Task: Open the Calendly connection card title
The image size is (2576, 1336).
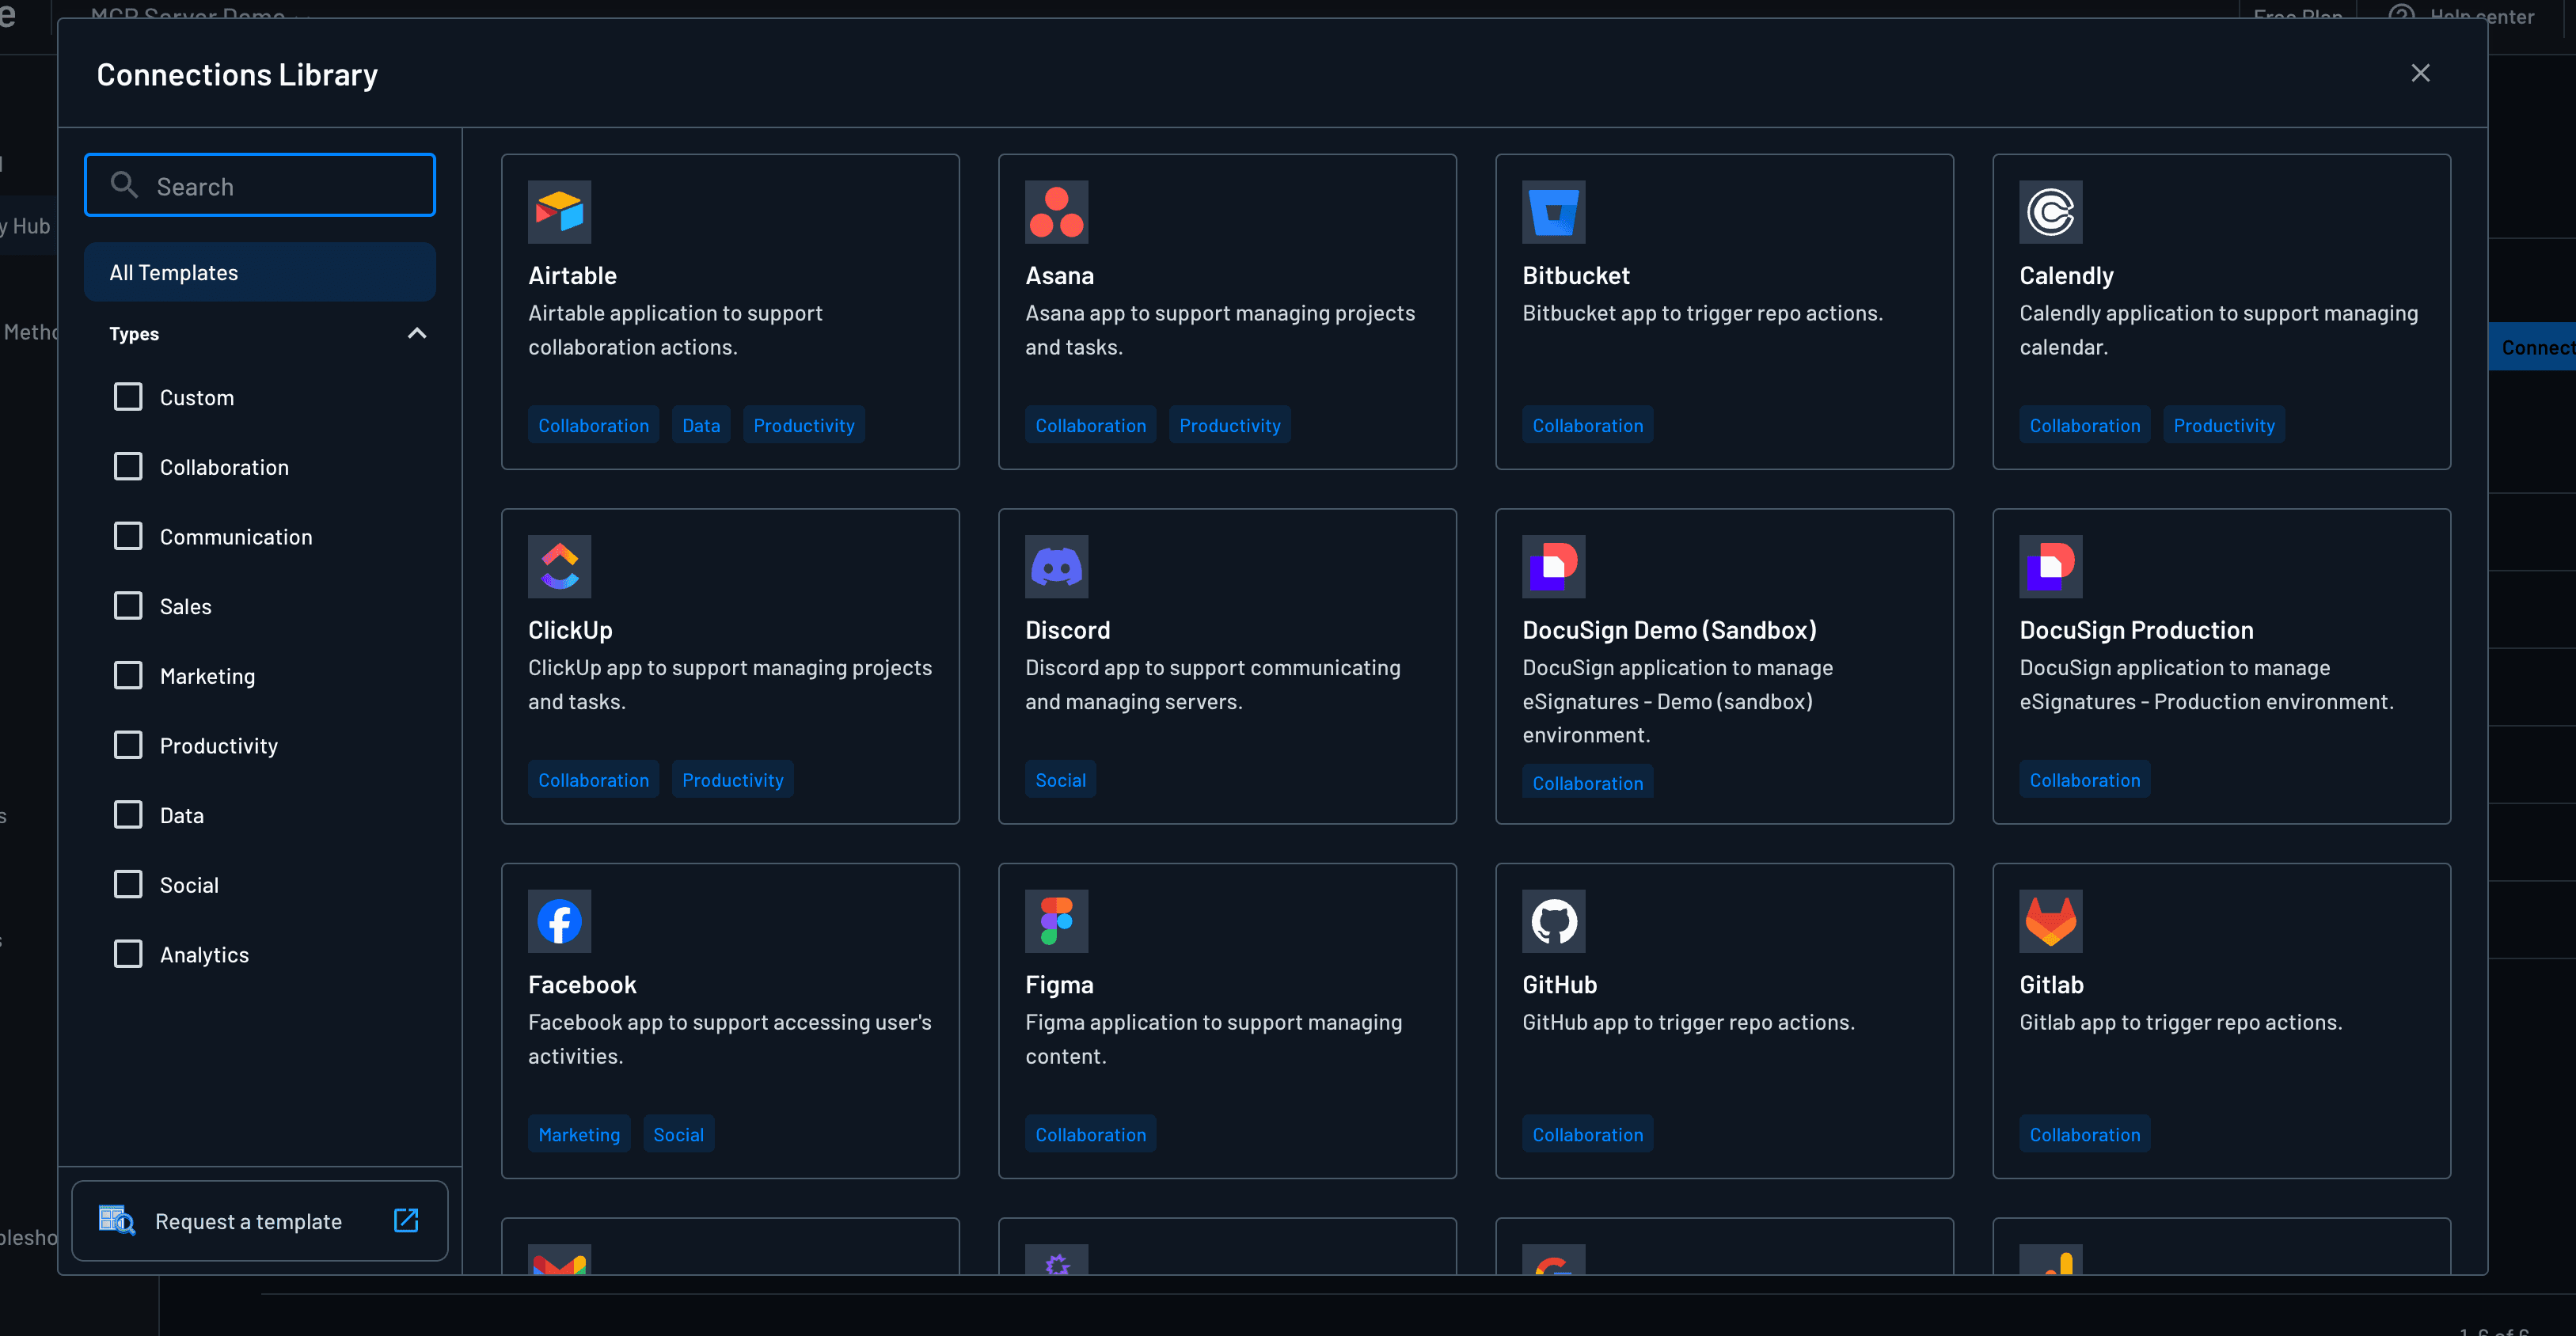Action: [2066, 276]
